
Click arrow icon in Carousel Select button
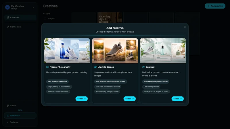(181, 99)
